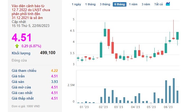Click the area chart icon beside Tất cả

point(168,4)
